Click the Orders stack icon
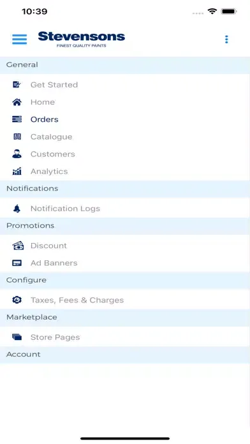 coord(17,119)
